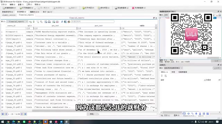The image size is (222, 124).
Task: Click the Open Database (打开数据库) toolbar button
Action: (26, 8)
